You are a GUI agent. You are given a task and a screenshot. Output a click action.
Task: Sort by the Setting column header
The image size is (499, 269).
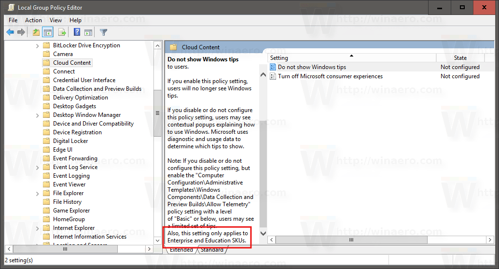point(352,58)
